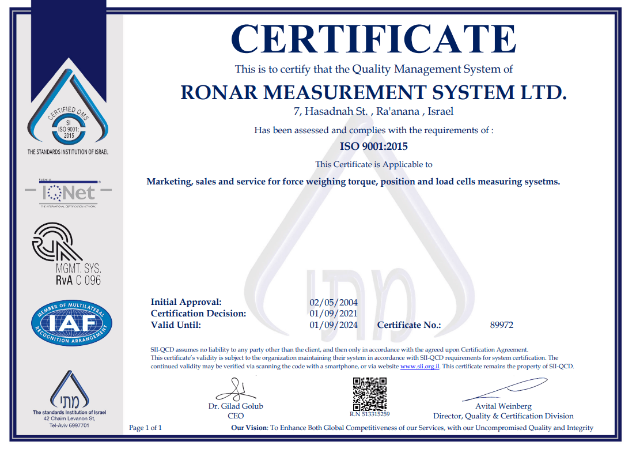This screenshot has height=449, width=636.
Task: Click the 'Has been assessed and complies' line
Action: pos(373,130)
